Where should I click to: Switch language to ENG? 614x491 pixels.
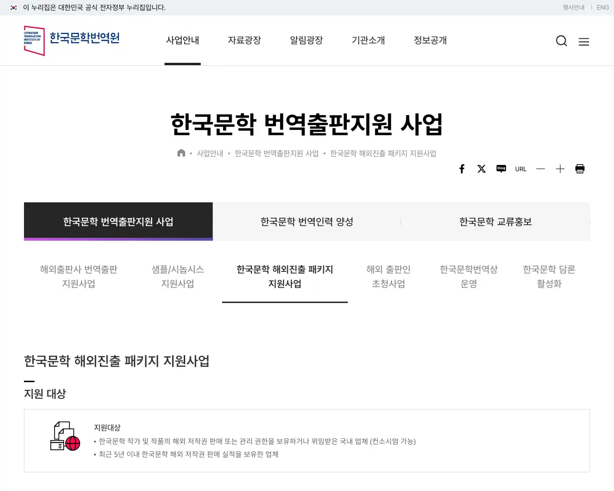point(603,8)
